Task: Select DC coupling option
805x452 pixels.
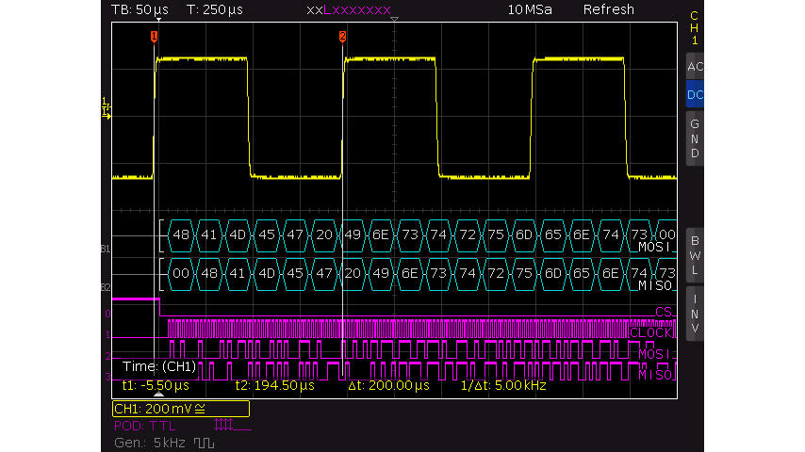Action: [x=695, y=95]
